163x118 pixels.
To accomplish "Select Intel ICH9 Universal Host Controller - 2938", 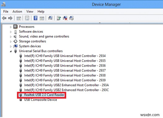I will point(65,75).
